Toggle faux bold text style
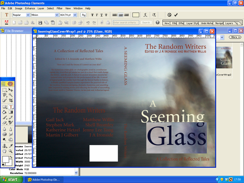 pyautogui.click(x=92, y=15)
